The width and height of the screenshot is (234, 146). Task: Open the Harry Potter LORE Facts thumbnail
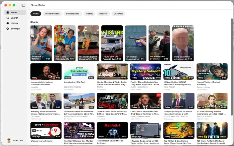[x=212, y=130]
